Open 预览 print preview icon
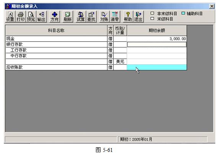This screenshot has height=153, width=216. [31, 17]
